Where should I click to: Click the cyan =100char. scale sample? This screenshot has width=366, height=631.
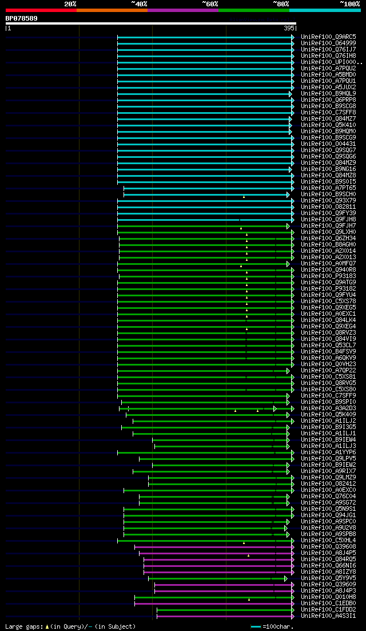point(256,626)
